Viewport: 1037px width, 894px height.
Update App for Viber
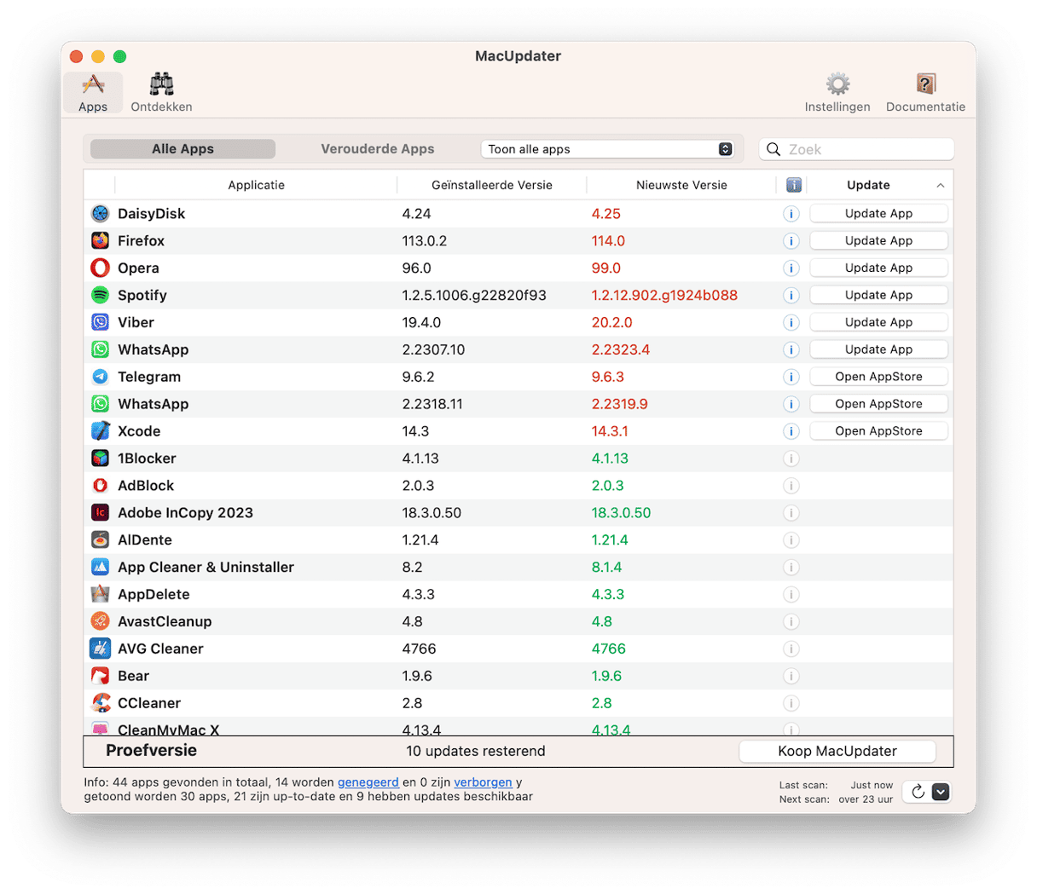tap(878, 323)
